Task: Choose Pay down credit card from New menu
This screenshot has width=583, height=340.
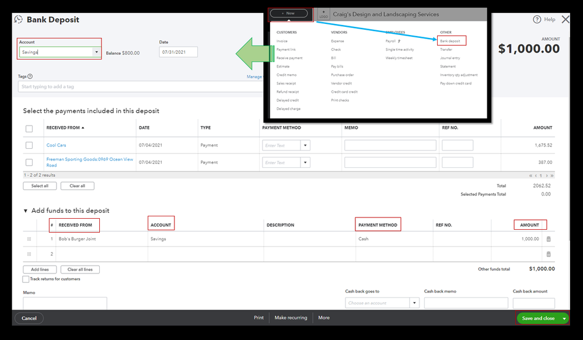Action: 455,83
